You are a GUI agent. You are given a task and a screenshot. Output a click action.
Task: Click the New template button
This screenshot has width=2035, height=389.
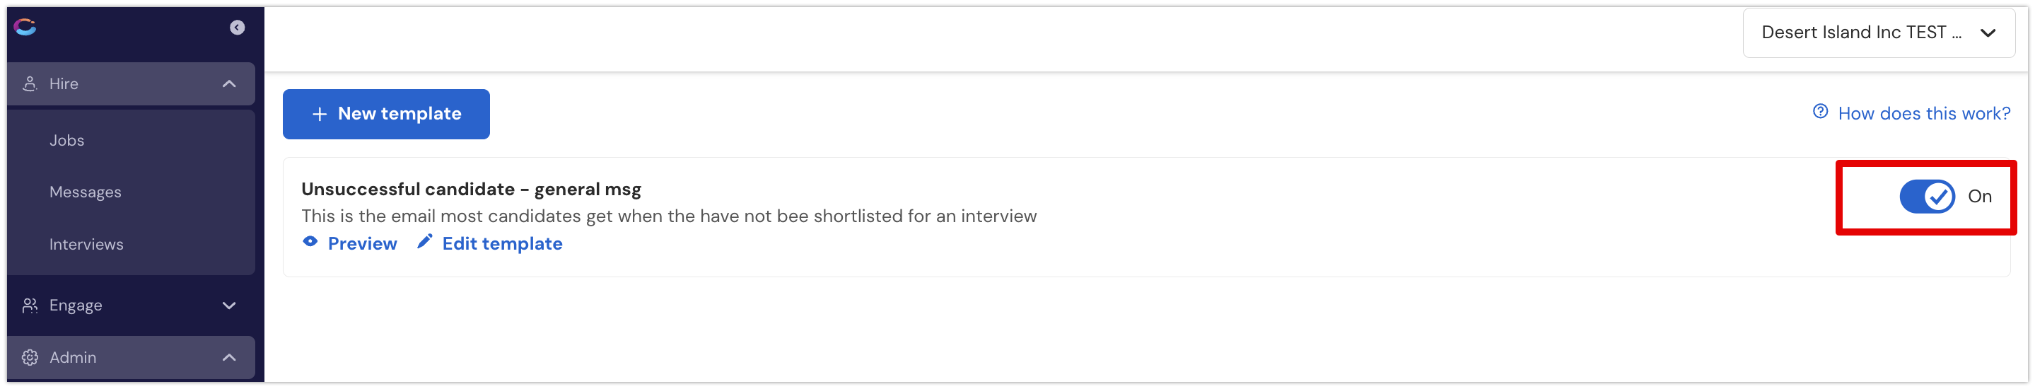pyautogui.click(x=386, y=114)
